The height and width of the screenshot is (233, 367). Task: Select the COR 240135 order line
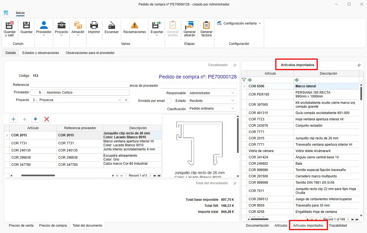click(x=83, y=150)
